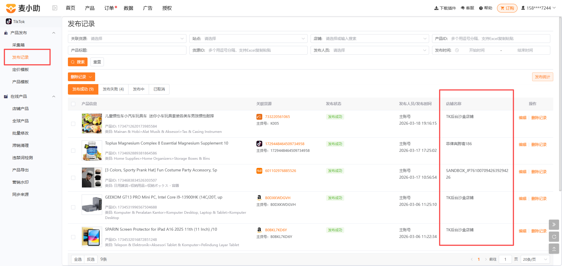The image size is (562, 266).
Task: Open the 删除记录 orange dropdown button
Action: coord(81,77)
